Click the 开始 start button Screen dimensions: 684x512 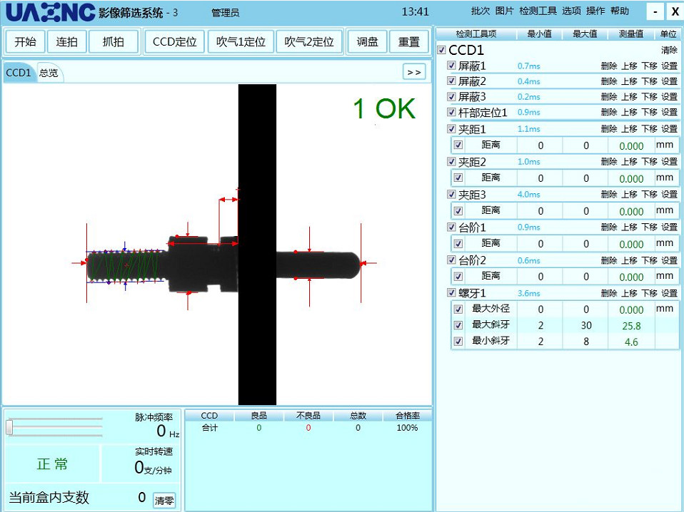26,42
